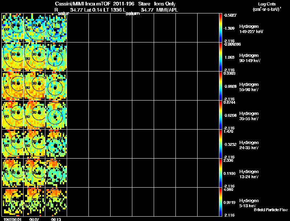Click the 'B-field Particle Flow' caption
Screen dimensions: 290x221
(271, 210)
